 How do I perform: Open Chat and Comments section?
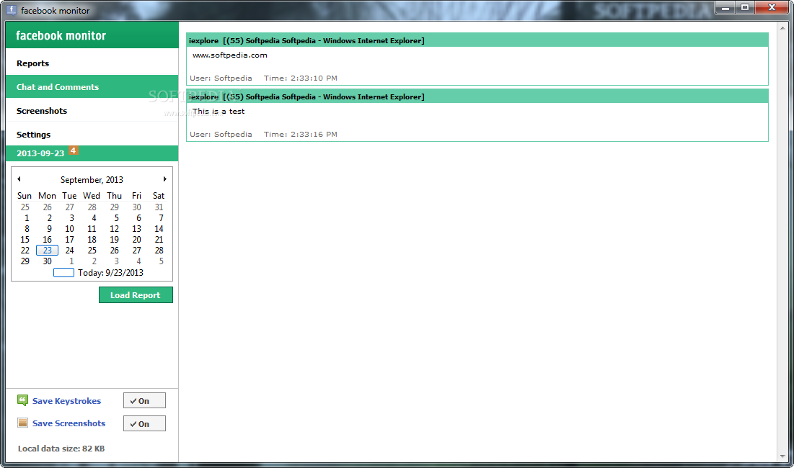92,87
